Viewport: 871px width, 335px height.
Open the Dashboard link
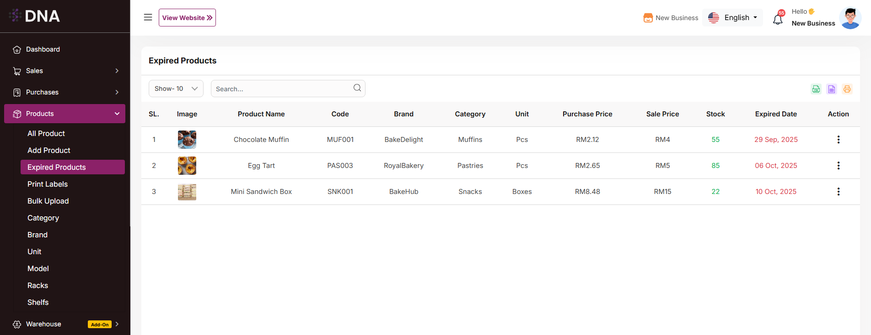click(x=43, y=49)
